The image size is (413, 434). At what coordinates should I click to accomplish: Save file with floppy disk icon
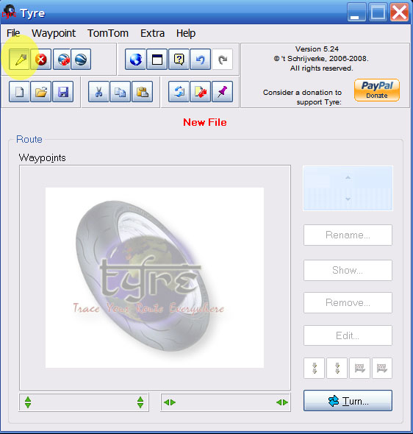pyautogui.click(x=62, y=92)
